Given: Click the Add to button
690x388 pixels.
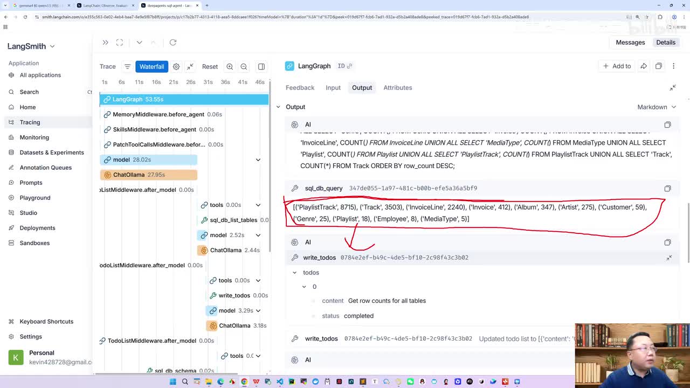Looking at the screenshot, I should (x=617, y=66).
